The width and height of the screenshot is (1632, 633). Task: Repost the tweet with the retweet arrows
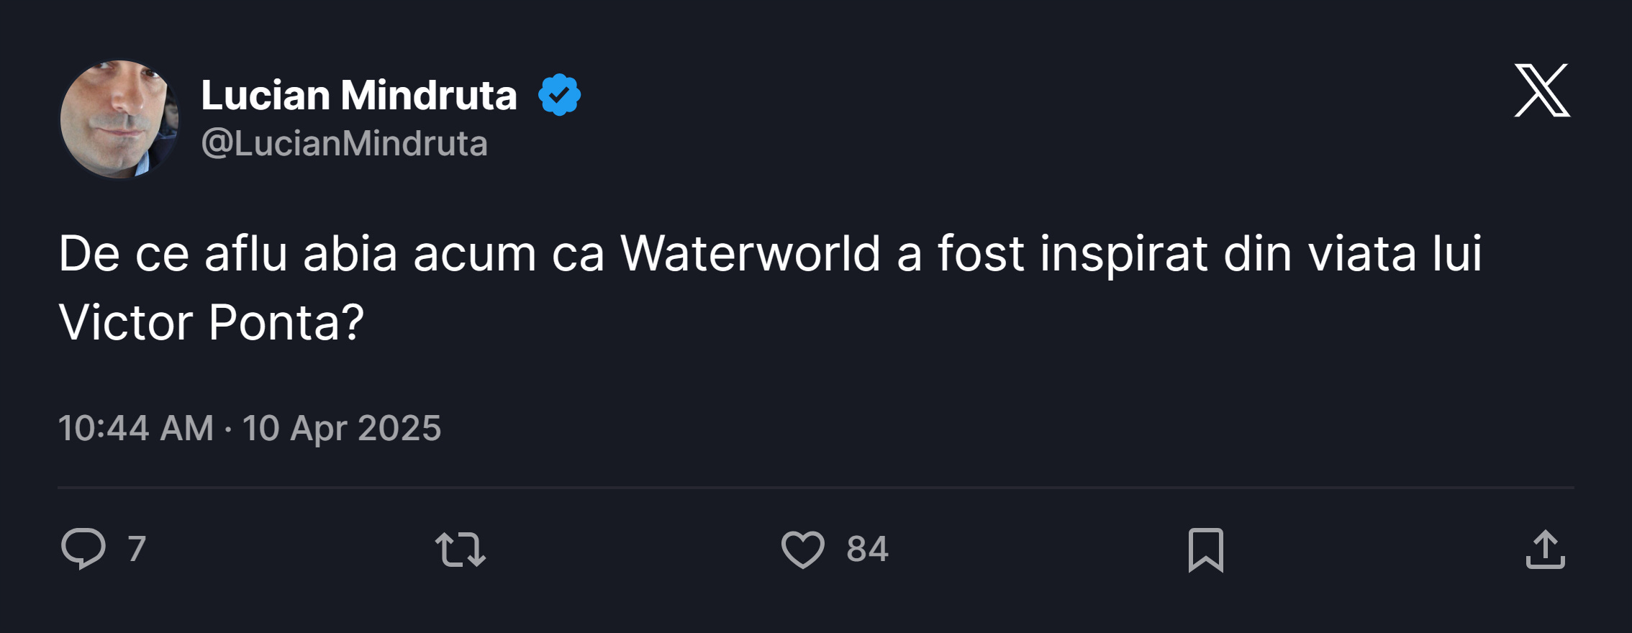[x=461, y=549]
